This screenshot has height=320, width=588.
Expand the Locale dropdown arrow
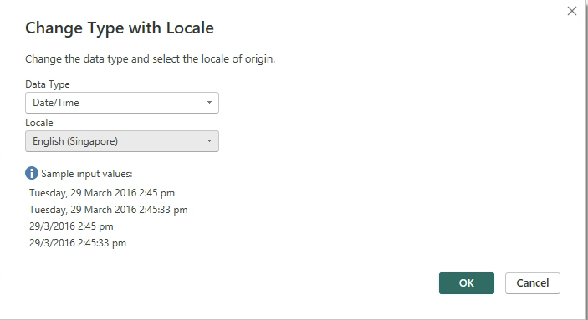tap(210, 141)
